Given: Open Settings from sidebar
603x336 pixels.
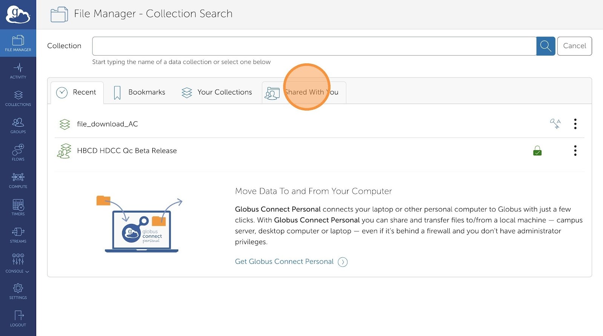Looking at the screenshot, I should [18, 291].
